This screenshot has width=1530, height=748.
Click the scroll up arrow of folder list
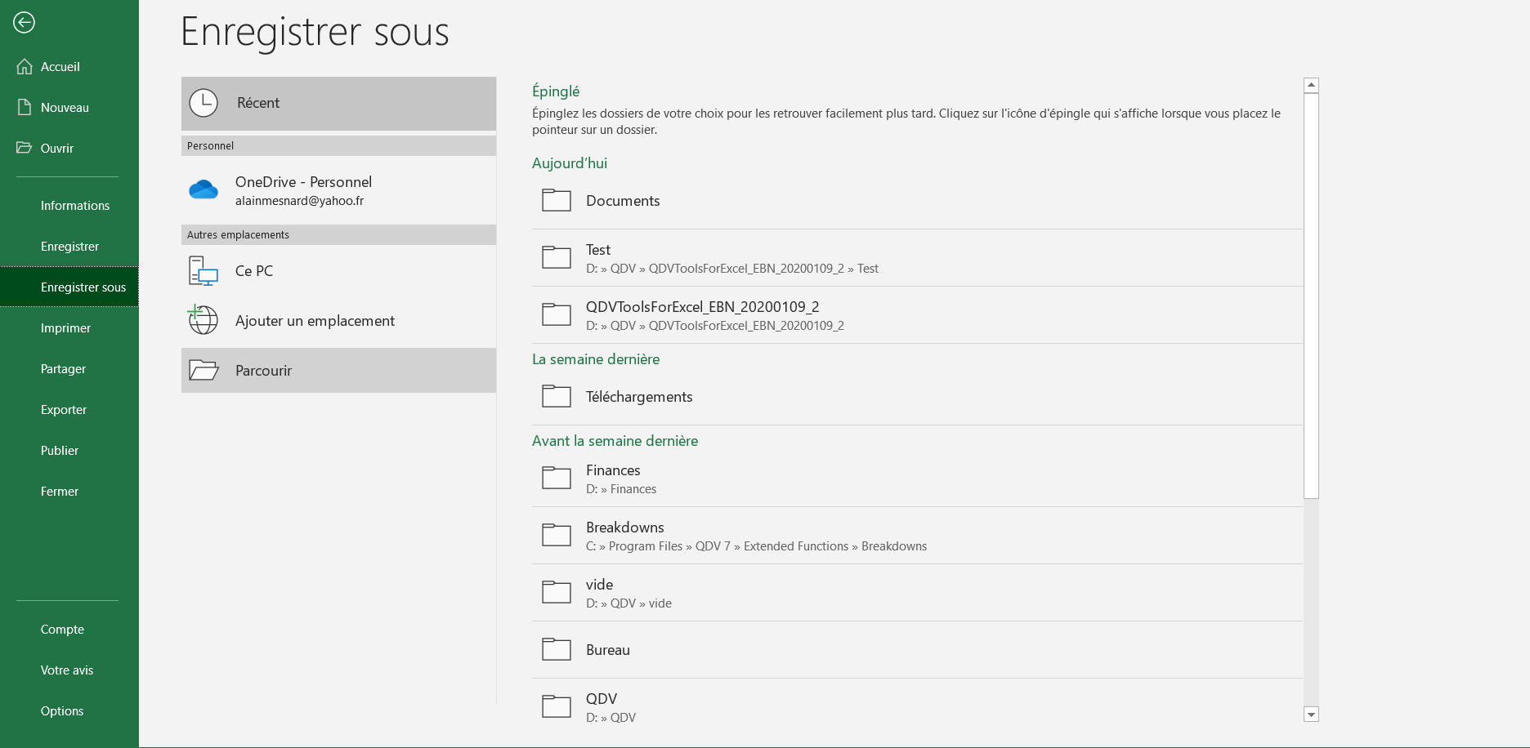pyautogui.click(x=1311, y=85)
